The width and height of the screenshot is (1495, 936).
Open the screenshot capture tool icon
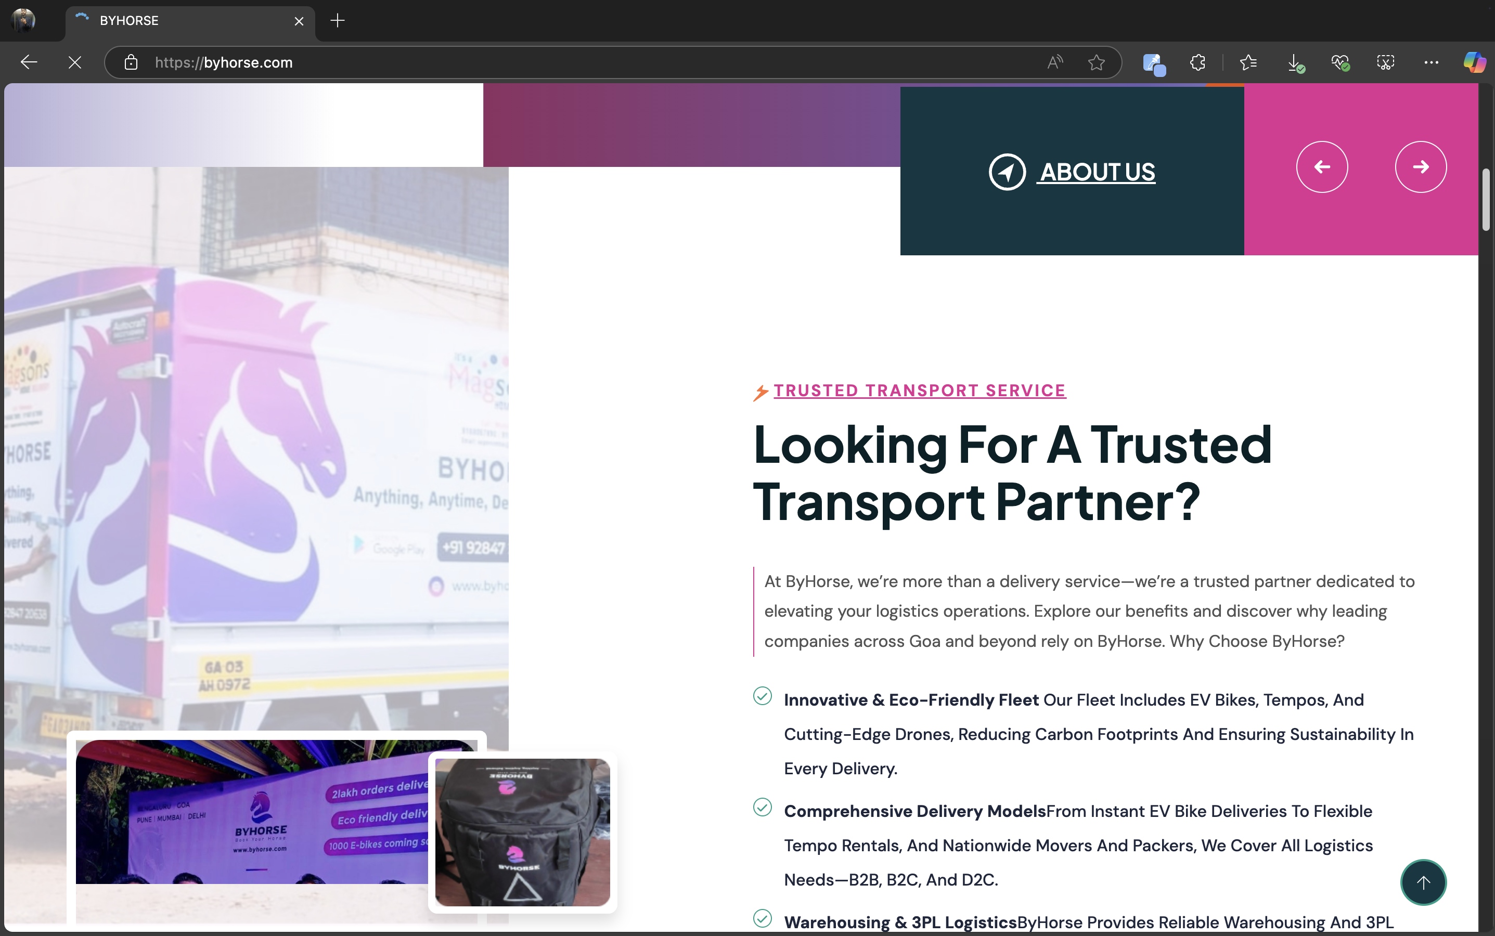tap(1385, 62)
